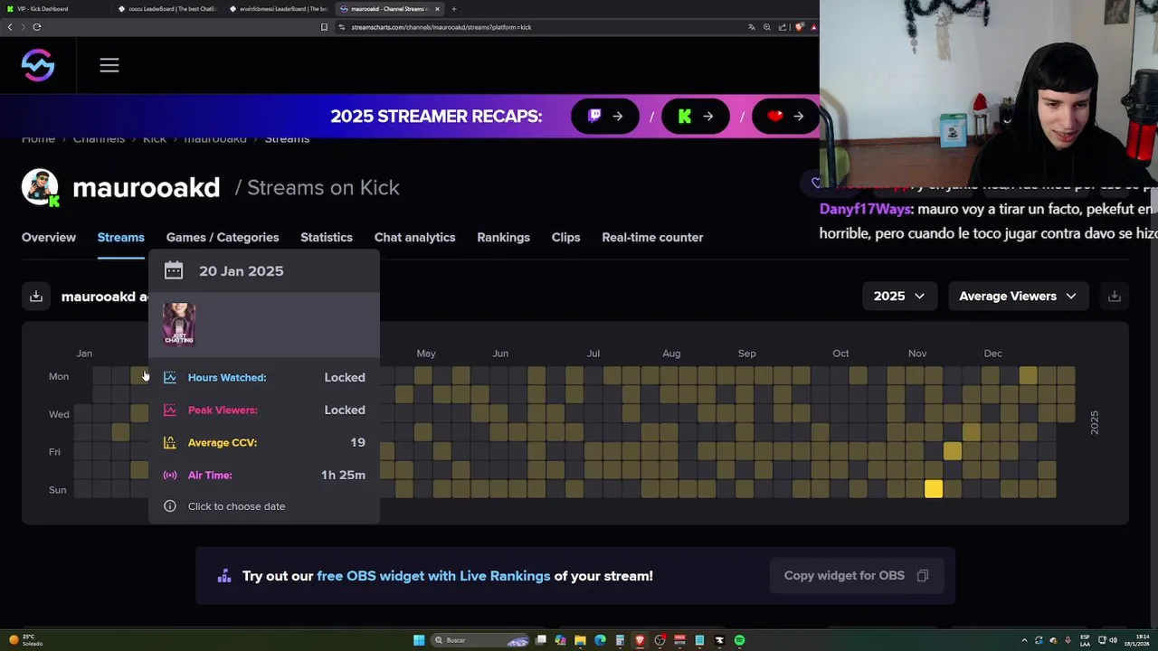Click the Average CCV icon
The height and width of the screenshot is (651, 1158).
pos(170,442)
